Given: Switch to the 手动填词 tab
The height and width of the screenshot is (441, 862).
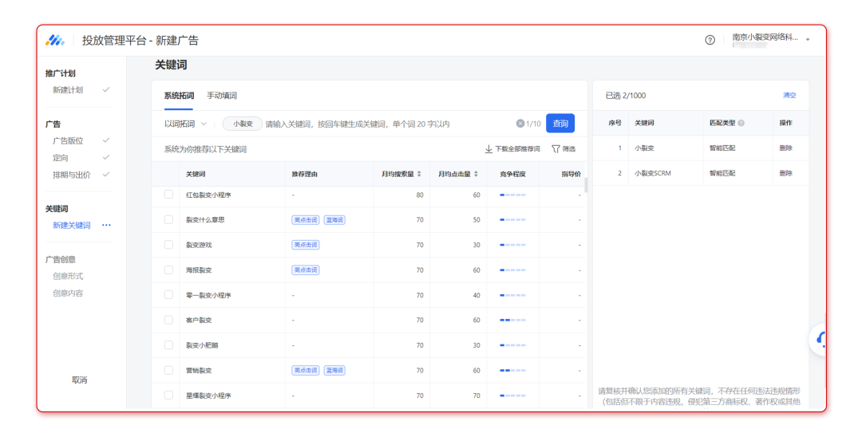Looking at the screenshot, I should tap(222, 96).
